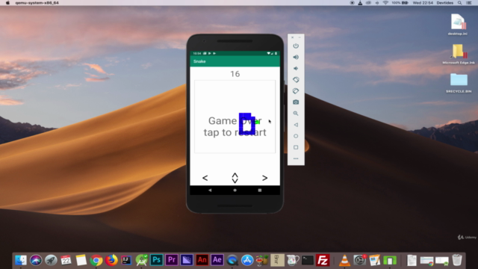This screenshot has width=478, height=269.
Task: Click the Wi-Fi status icon
Action: 385,3
